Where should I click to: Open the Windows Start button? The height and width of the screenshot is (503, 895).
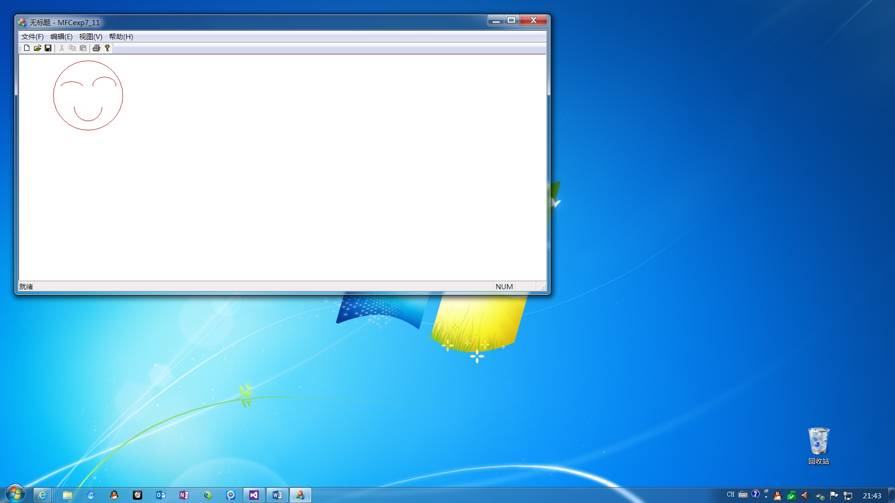[x=15, y=494]
